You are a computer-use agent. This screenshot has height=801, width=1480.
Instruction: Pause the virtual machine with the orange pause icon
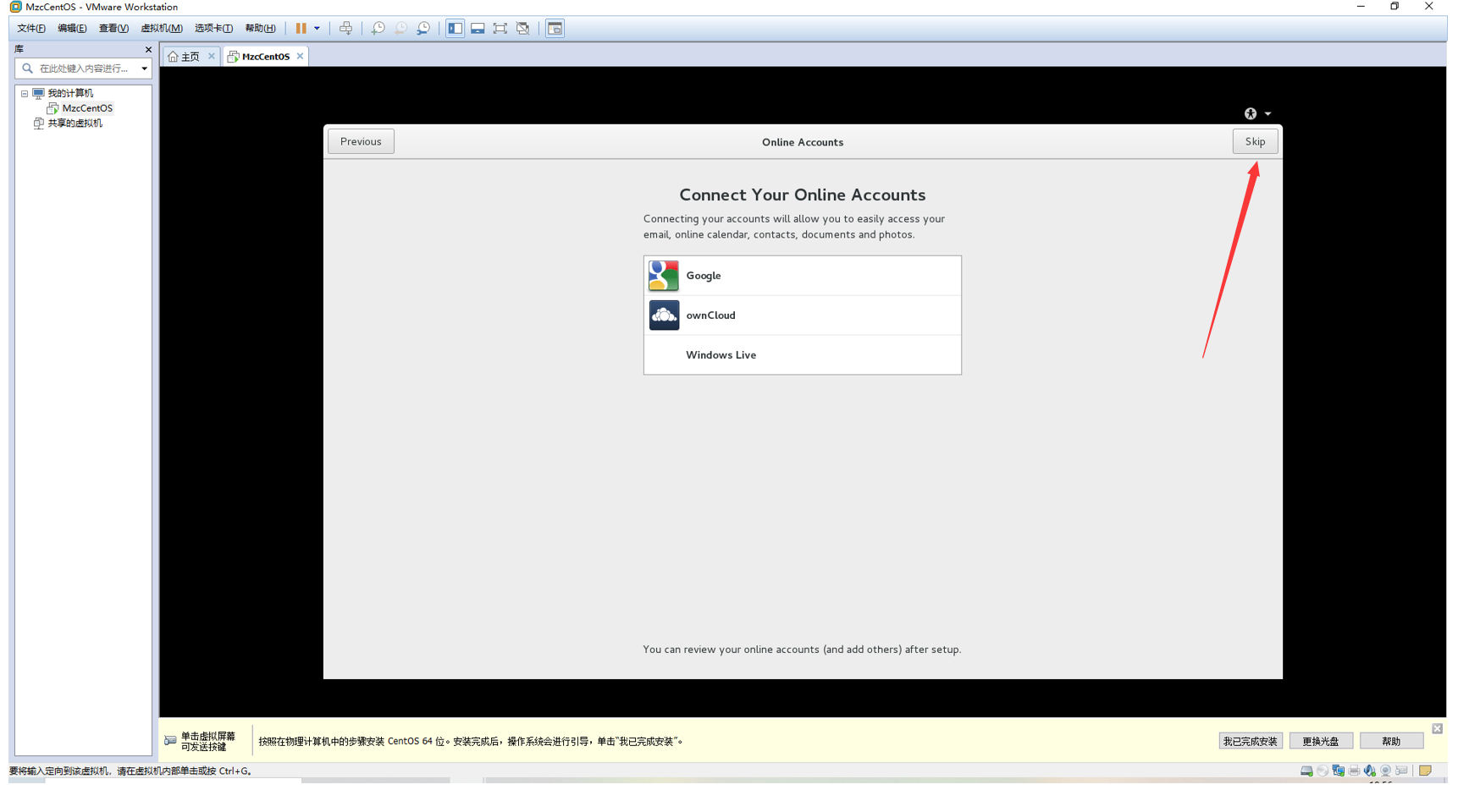coord(301,28)
